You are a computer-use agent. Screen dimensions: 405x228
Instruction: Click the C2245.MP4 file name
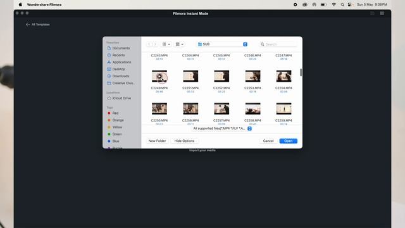221,56
